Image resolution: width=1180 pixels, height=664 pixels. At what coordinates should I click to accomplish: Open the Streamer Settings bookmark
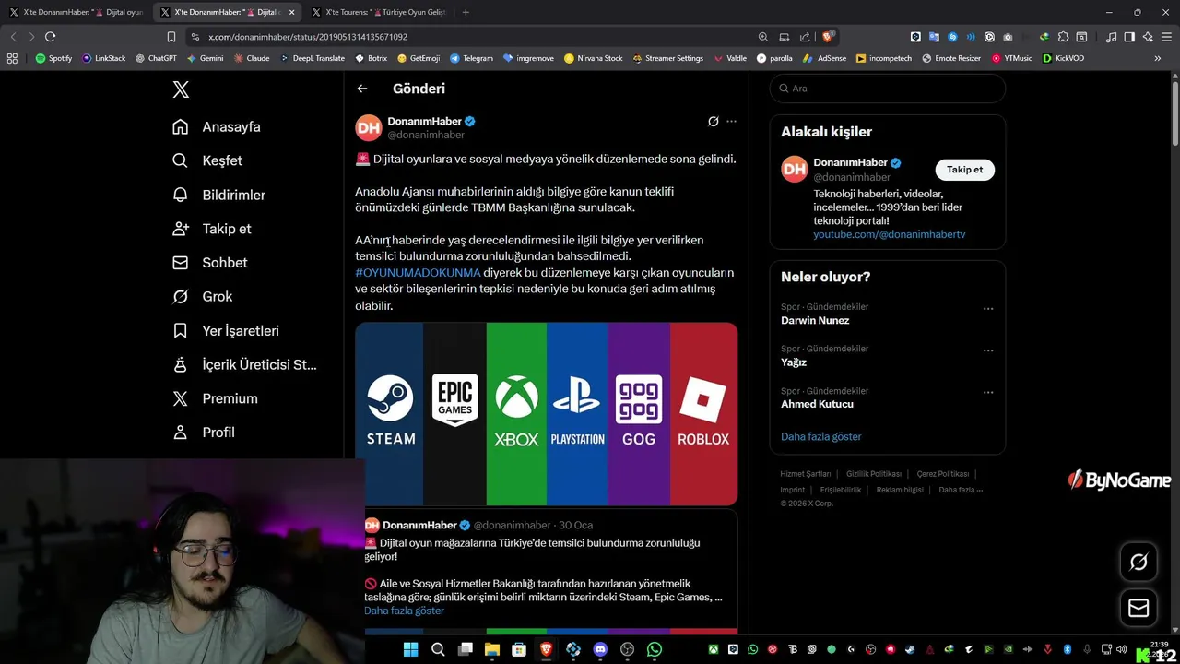click(x=667, y=58)
